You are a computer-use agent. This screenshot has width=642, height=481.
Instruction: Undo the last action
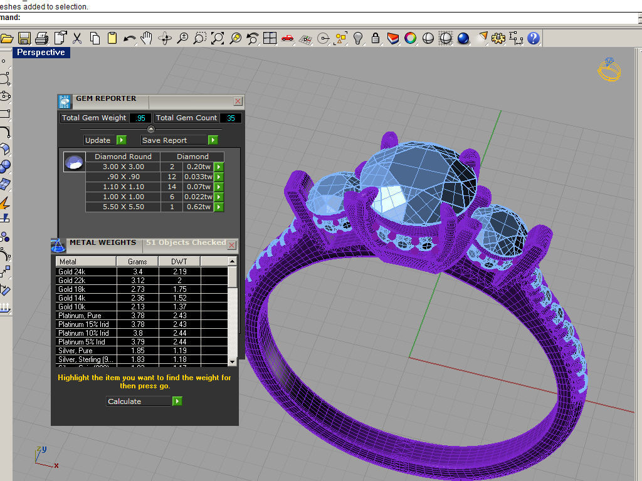(129, 39)
